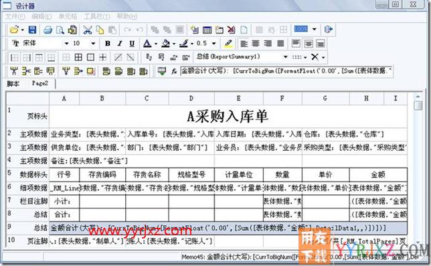
Task: Select column header F
Action: click(282, 98)
